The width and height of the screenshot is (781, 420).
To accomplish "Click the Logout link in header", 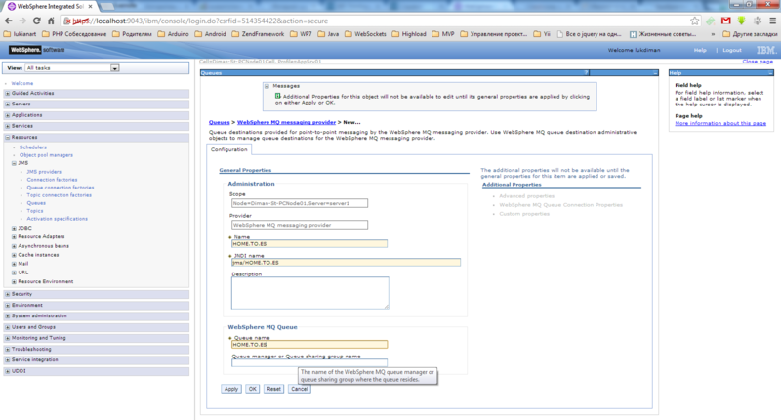I will [x=731, y=51].
